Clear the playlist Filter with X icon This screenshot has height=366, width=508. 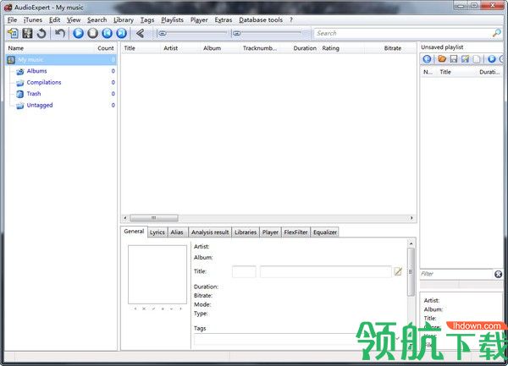(499, 274)
